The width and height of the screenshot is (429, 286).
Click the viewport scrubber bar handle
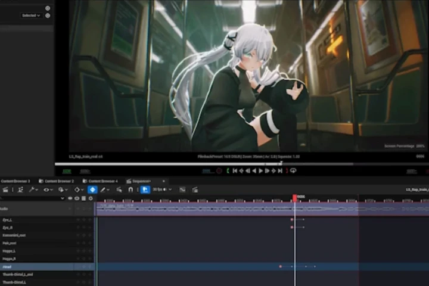tap(281, 163)
